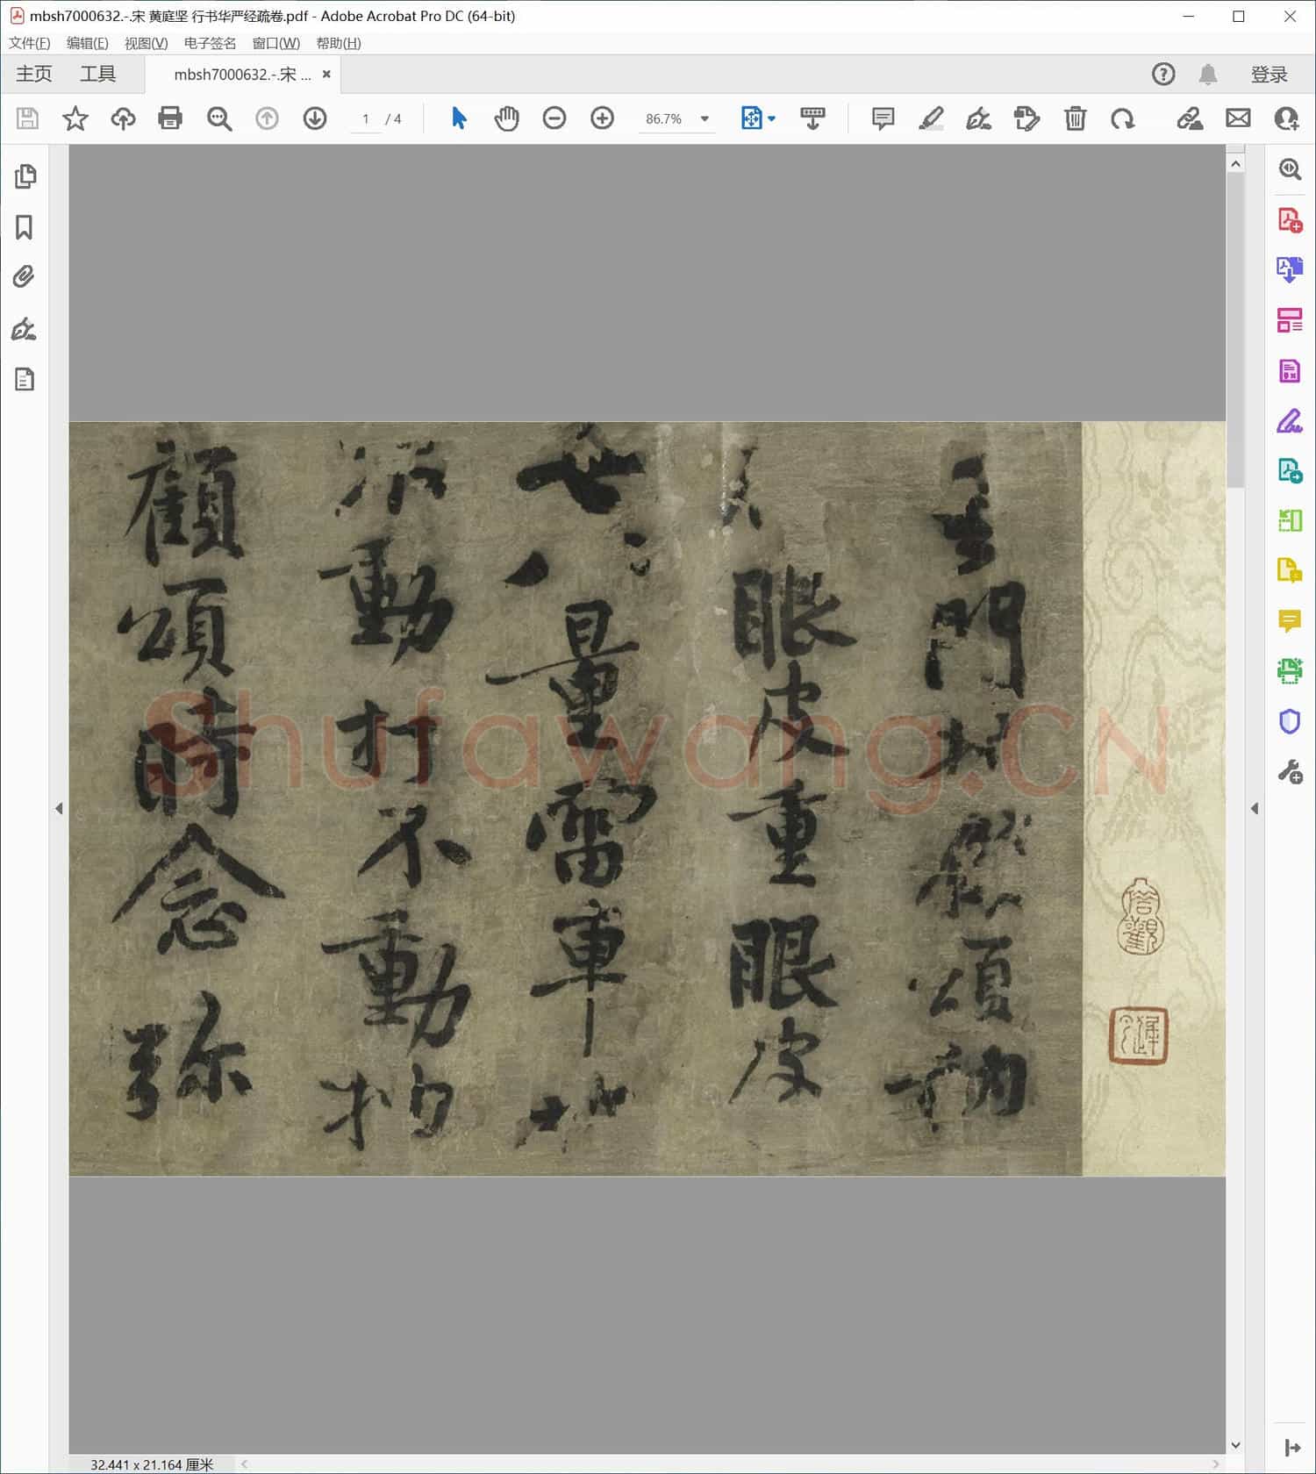Click the Print file icon
This screenshot has height=1474, width=1316.
pos(170,118)
